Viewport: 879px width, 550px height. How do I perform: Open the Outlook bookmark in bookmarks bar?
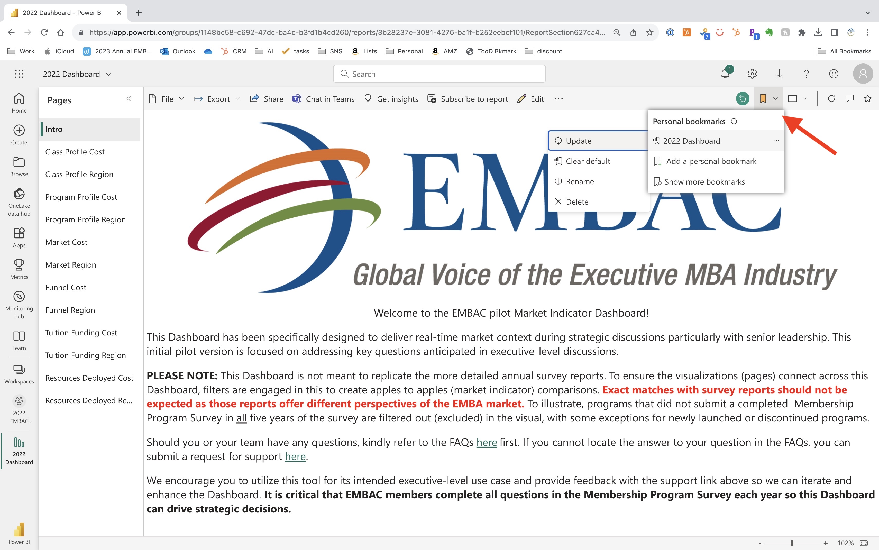pyautogui.click(x=178, y=51)
